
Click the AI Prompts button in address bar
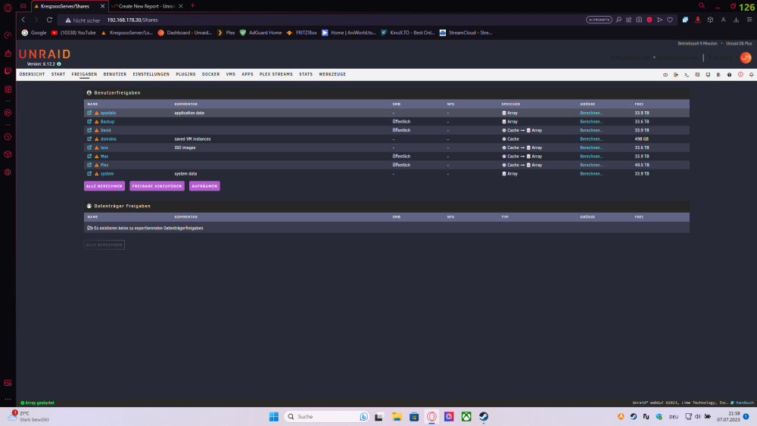pyautogui.click(x=599, y=20)
